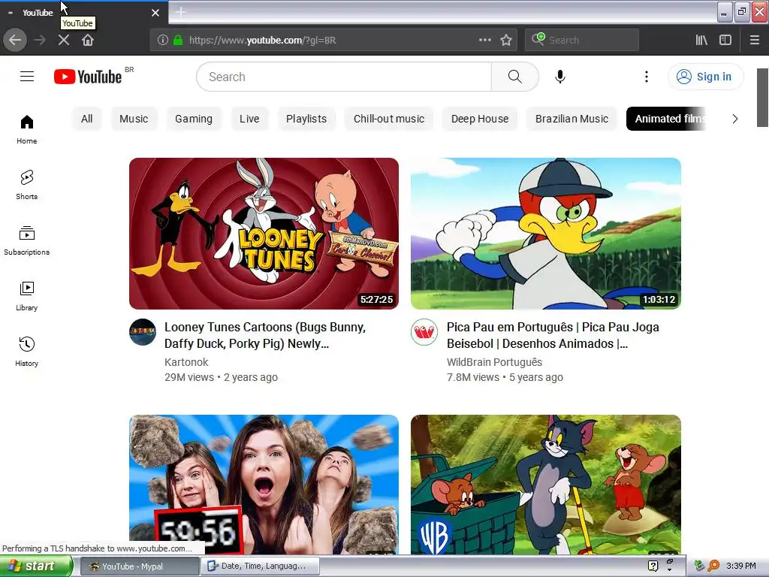The image size is (769, 577).
Task: Select the All filter chip
Action: tap(87, 119)
